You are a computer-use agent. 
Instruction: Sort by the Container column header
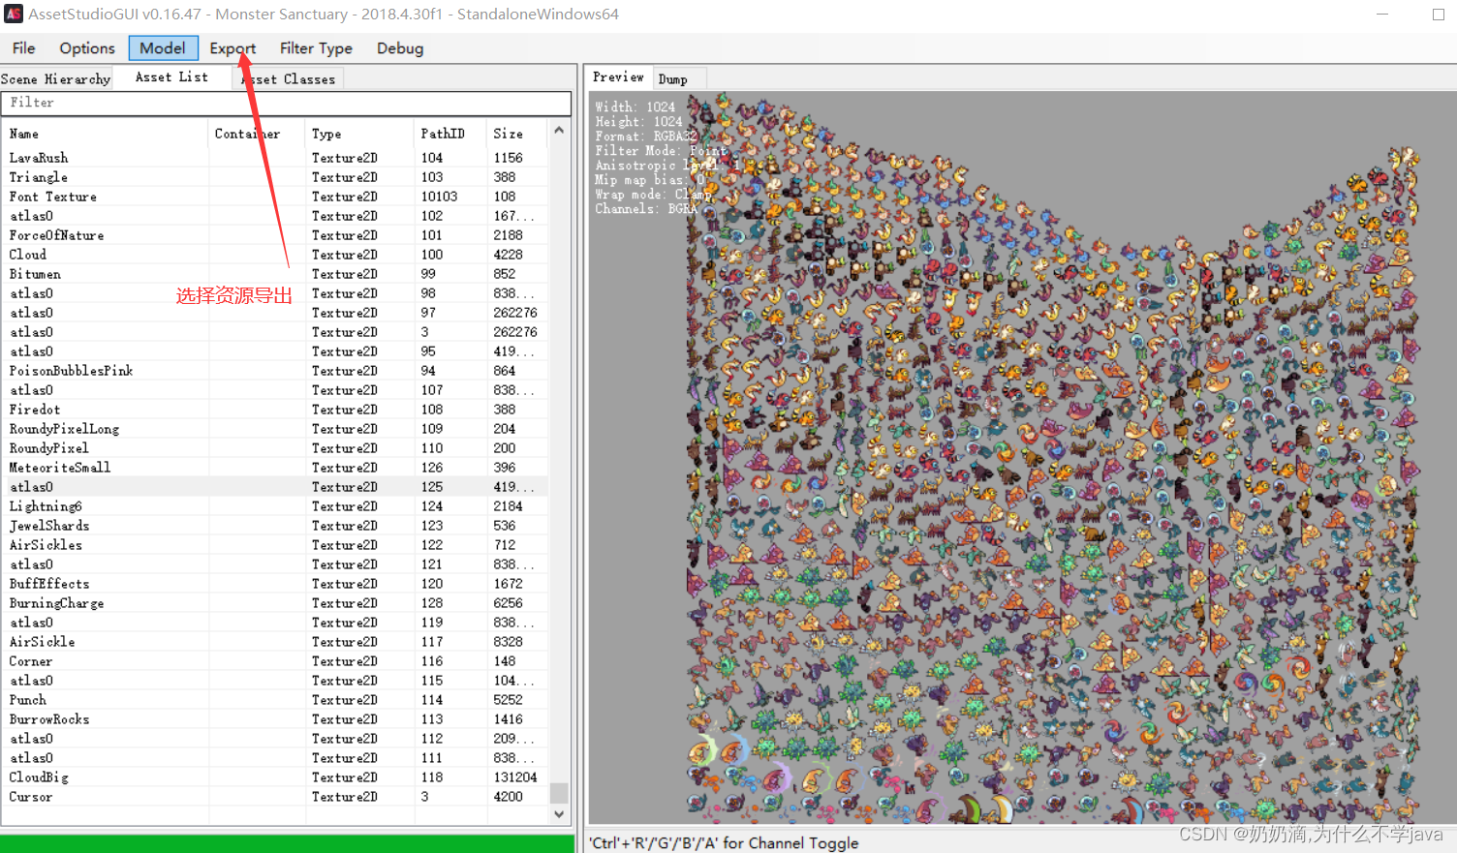coord(257,134)
